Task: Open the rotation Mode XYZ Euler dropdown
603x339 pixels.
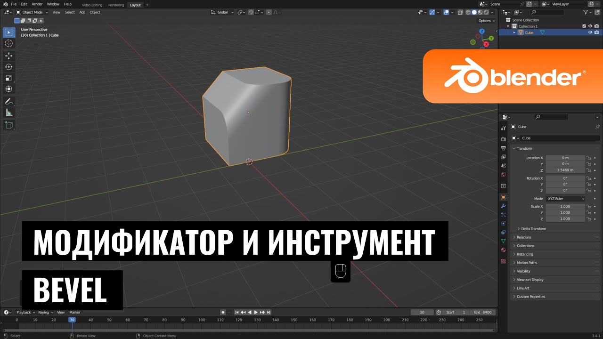Action: (x=565, y=199)
